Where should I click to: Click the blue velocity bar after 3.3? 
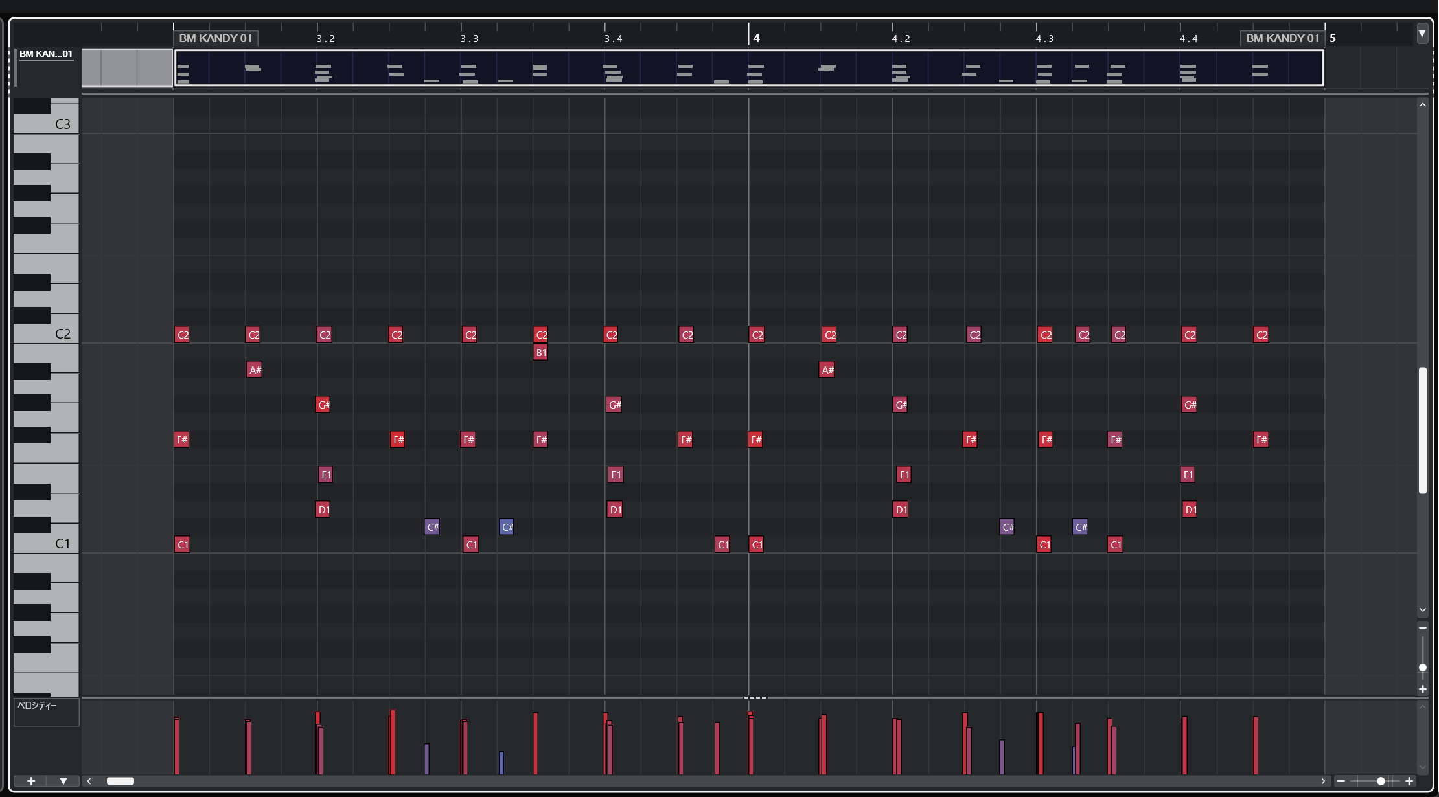click(501, 763)
